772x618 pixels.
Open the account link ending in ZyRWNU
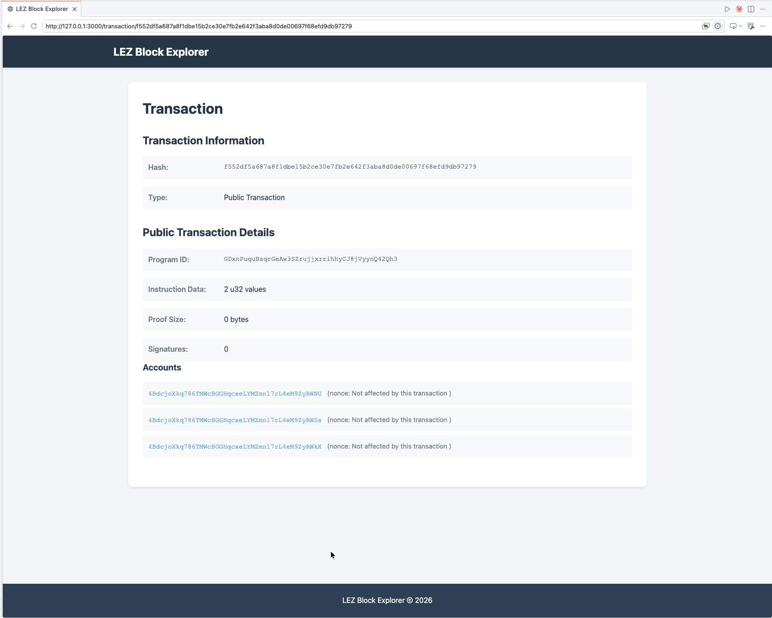[x=235, y=394]
